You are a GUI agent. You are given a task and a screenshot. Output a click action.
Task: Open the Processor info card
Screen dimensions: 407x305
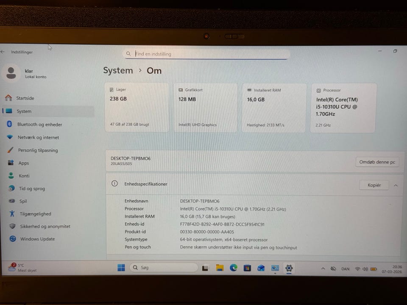tap(343, 108)
